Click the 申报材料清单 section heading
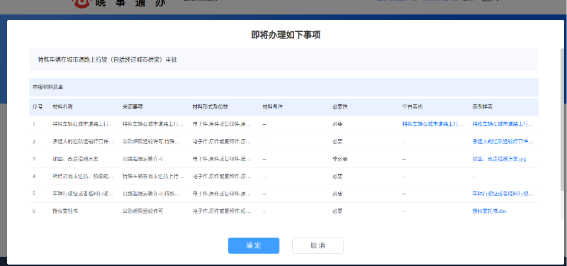 pyautogui.click(x=47, y=87)
